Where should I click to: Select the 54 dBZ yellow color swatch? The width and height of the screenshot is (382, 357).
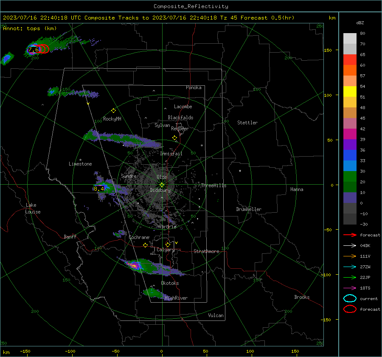(350, 91)
